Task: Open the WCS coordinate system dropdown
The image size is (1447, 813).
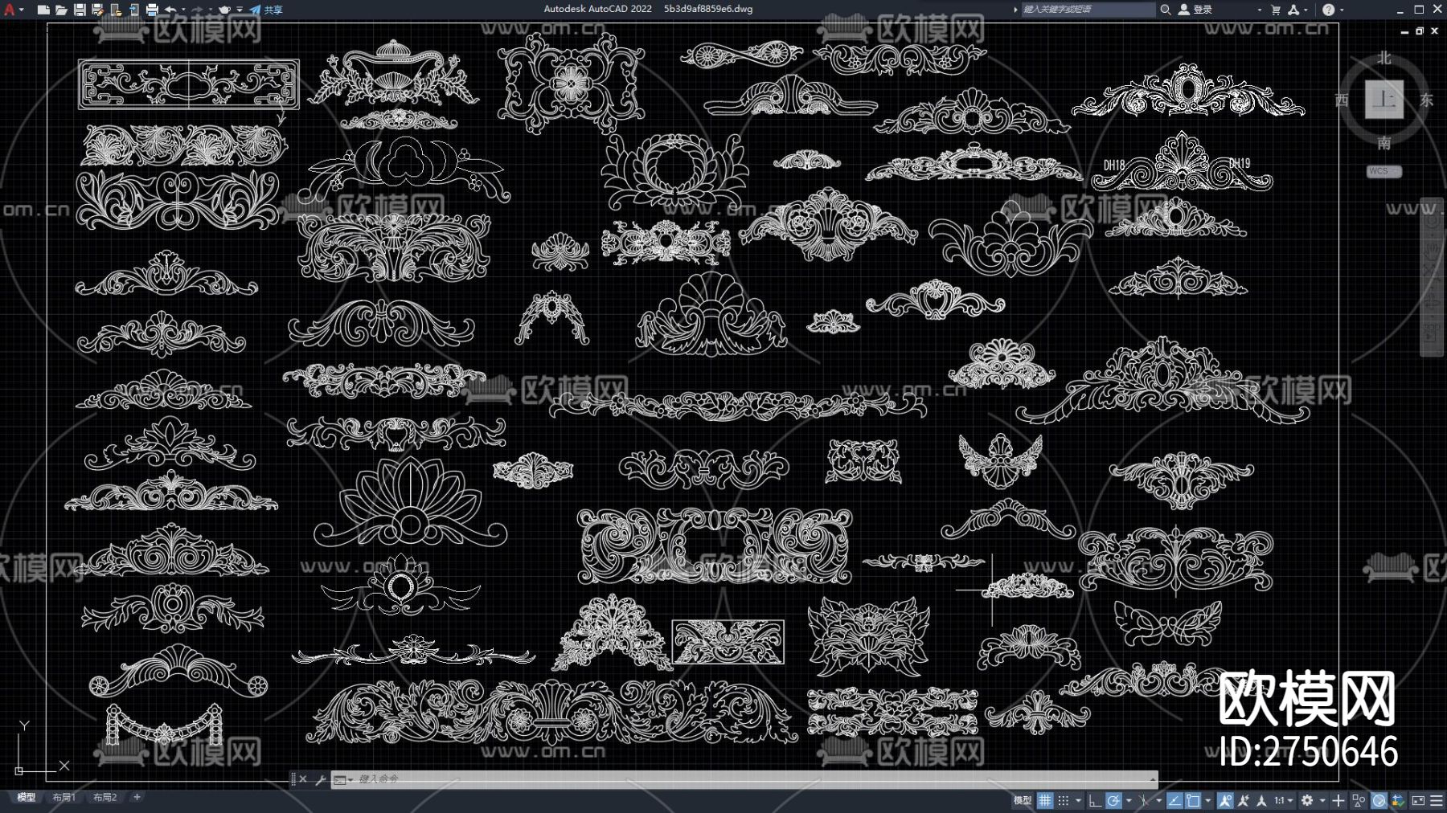Action: pyautogui.click(x=1383, y=171)
